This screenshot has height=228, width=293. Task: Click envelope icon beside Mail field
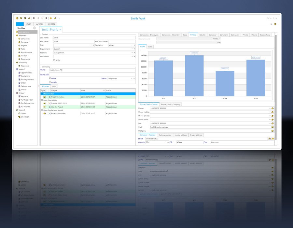[272, 127]
